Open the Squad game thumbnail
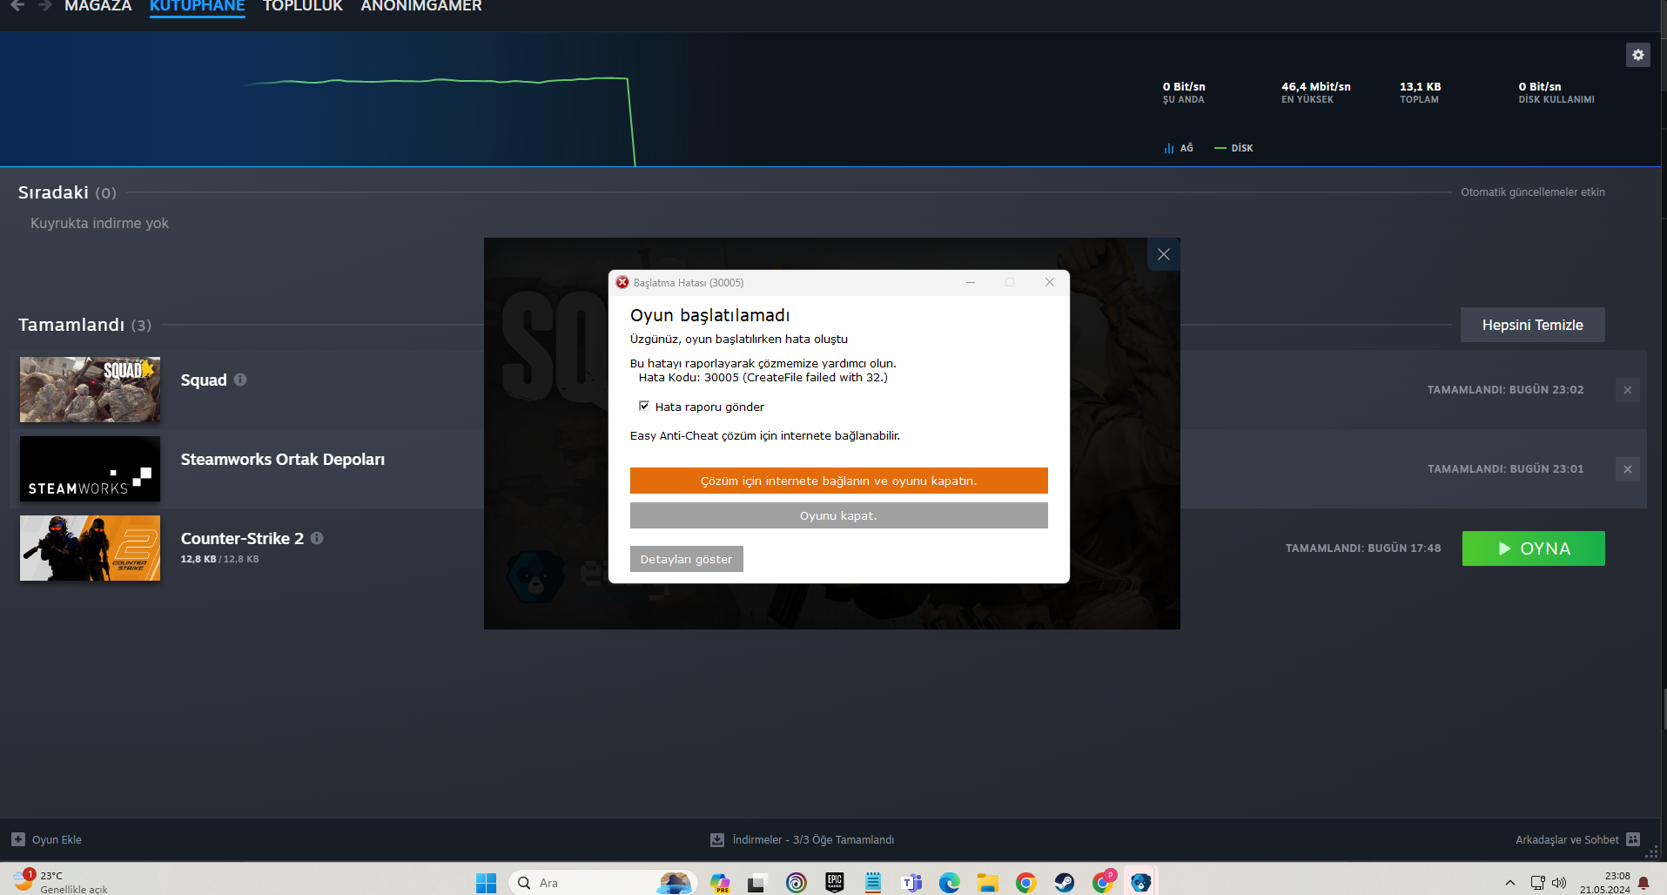This screenshot has width=1667, height=895. 90,389
